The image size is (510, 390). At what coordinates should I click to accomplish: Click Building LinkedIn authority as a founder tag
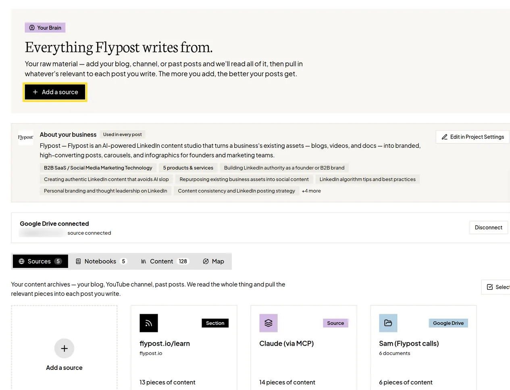(284, 168)
